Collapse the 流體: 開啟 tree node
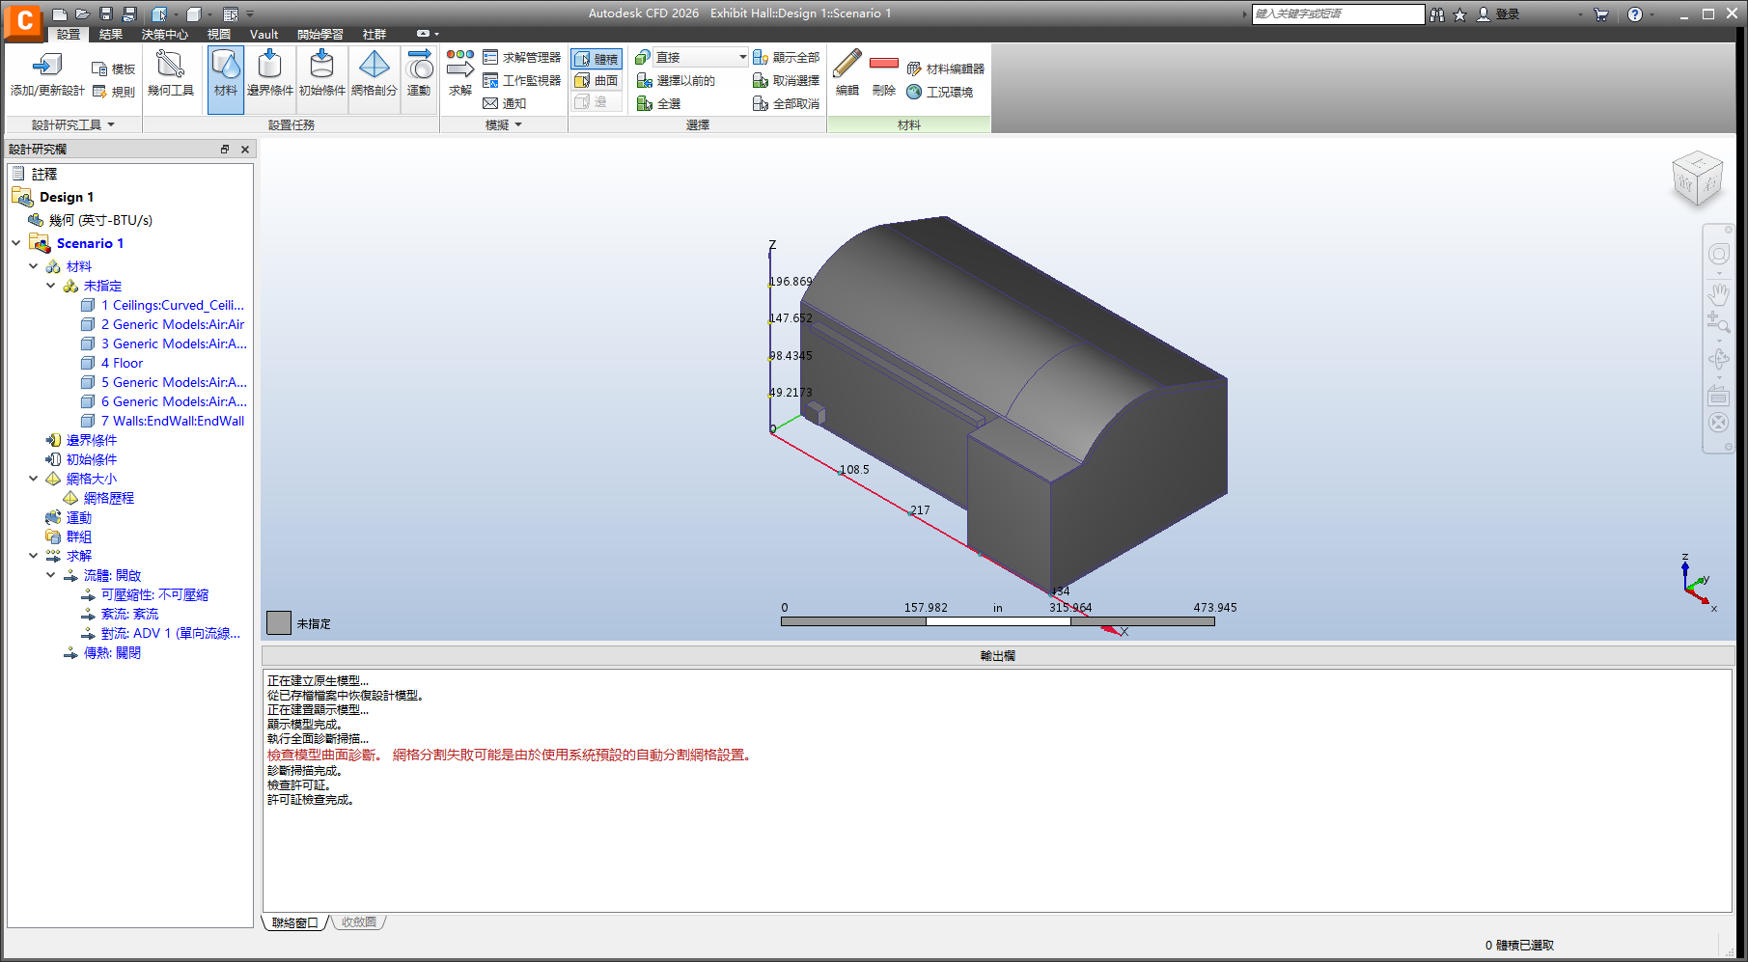This screenshot has height=962, width=1748. point(50,575)
